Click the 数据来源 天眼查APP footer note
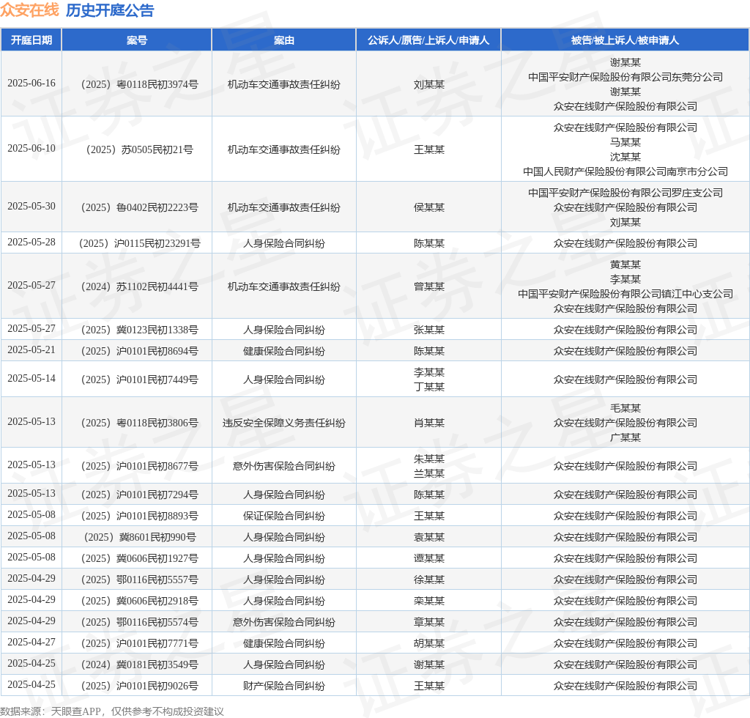Image resolution: width=750 pixels, height=718 pixels. click(x=112, y=711)
